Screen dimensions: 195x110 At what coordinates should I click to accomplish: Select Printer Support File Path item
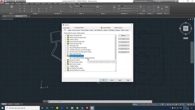[75, 54]
